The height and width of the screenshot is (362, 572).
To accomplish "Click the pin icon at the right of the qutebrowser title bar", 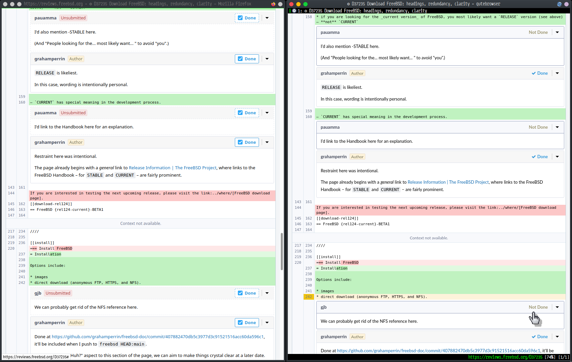I will [567, 4].
